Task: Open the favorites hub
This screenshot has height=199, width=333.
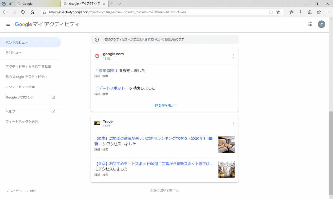Action: tap(291, 12)
